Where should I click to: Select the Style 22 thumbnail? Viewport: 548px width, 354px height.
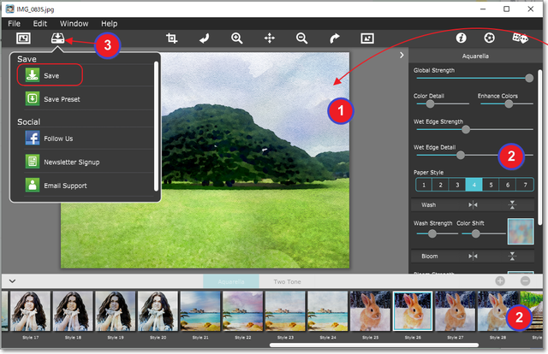[x=243, y=314]
